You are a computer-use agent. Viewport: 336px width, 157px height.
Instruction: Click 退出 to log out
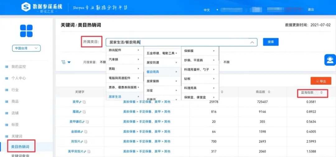[311, 10]
